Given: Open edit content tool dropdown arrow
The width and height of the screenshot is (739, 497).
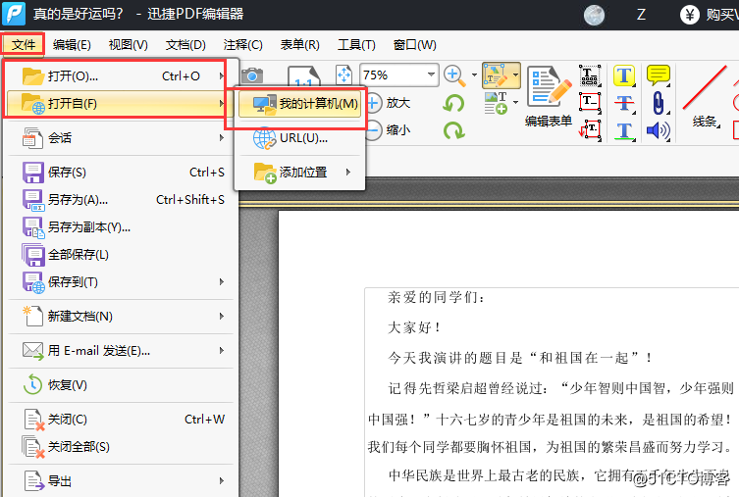Looking at the screenshot, I should pos(515,75).
